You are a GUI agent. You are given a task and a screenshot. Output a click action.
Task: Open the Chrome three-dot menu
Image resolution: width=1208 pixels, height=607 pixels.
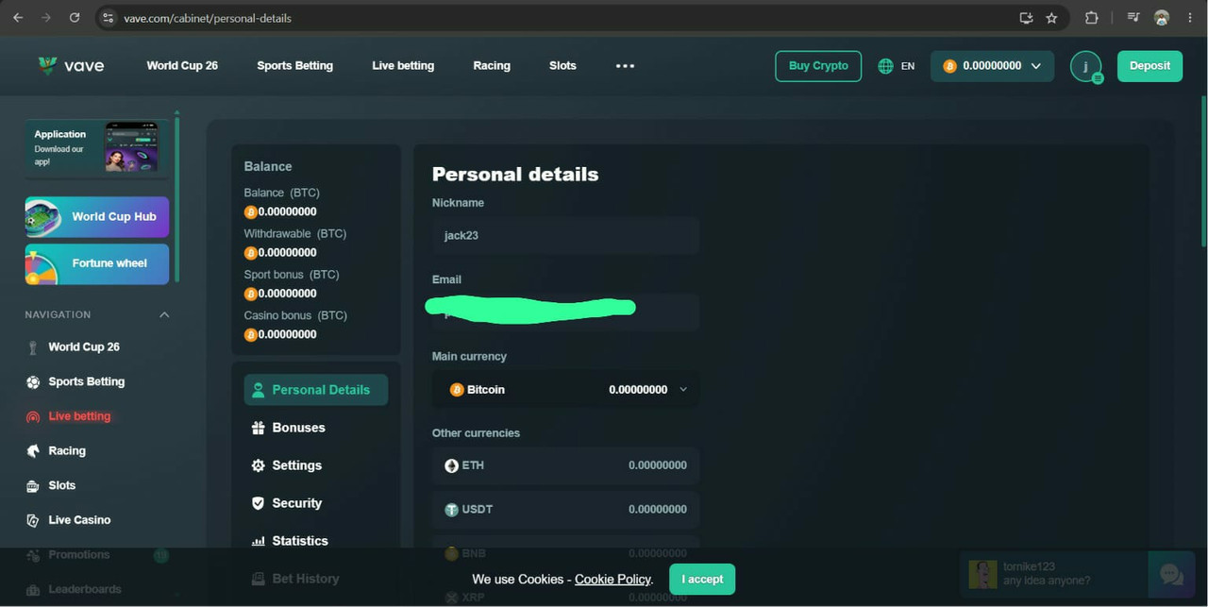tap(1191, 18)
